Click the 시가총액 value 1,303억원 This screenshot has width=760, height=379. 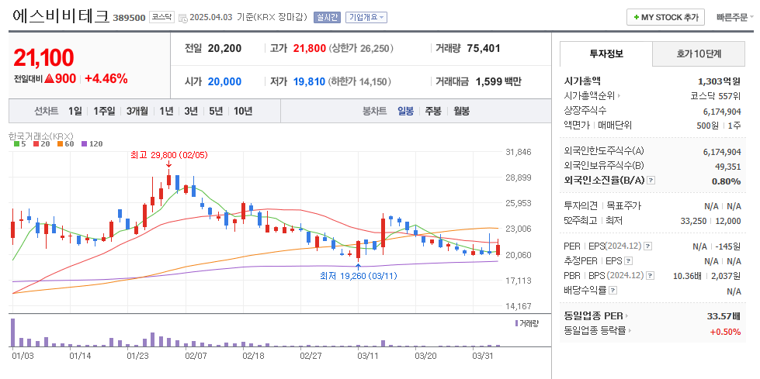[x=720, y=81]
